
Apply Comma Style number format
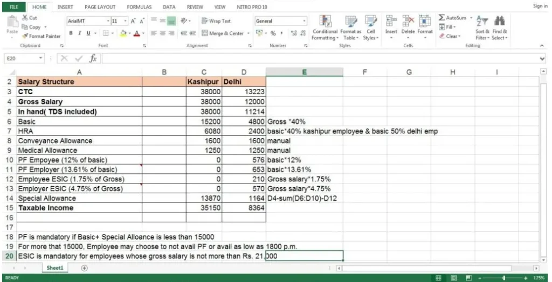tap(281, 33)
